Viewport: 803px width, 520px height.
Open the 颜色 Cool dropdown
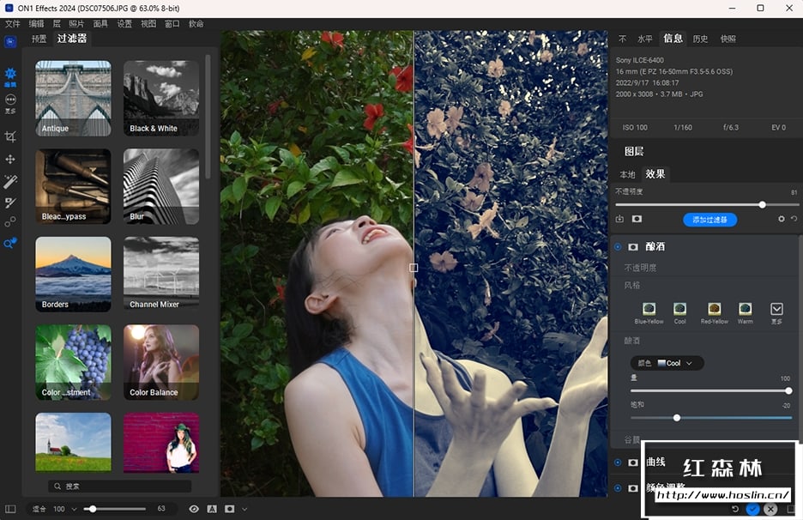click(x=667, y=363)
